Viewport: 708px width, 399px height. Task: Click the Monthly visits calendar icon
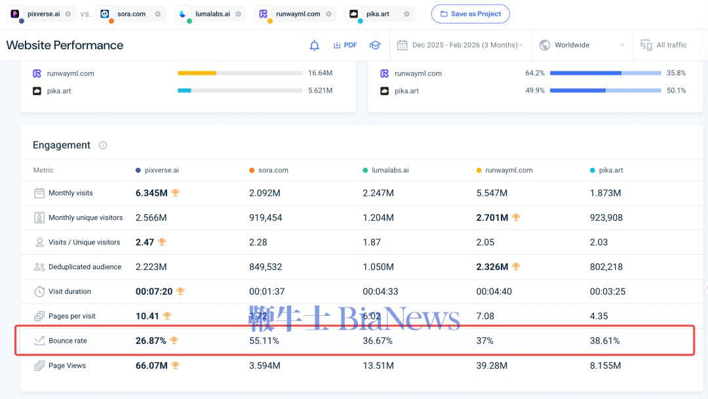[x=39, y=193]
